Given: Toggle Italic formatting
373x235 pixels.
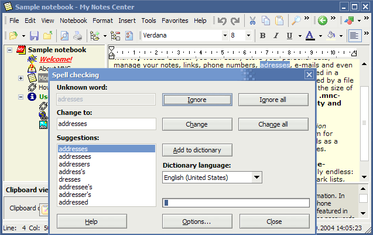Looking at the screenshot, I should coord(276,36).
